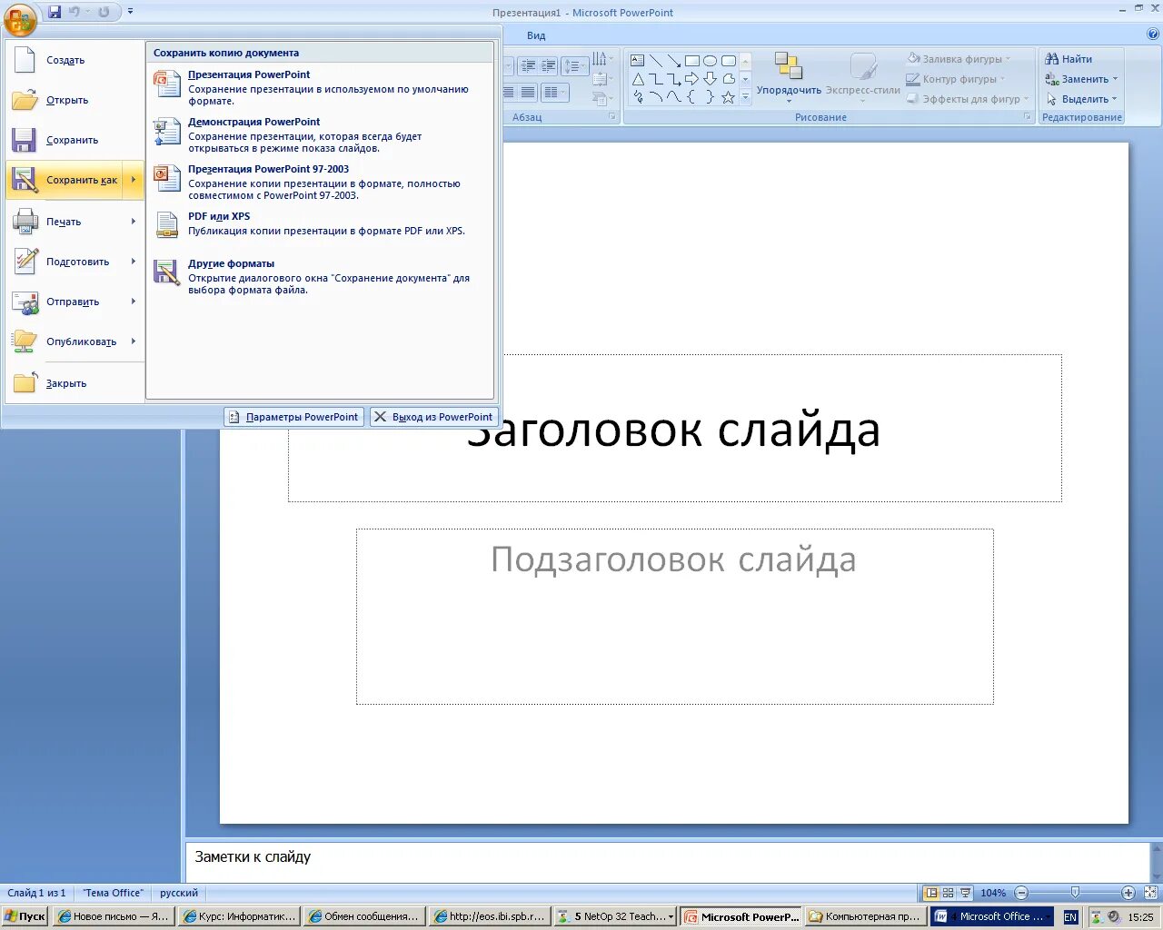Expand the shapes gallery more arrow

[x=746, y=97]
